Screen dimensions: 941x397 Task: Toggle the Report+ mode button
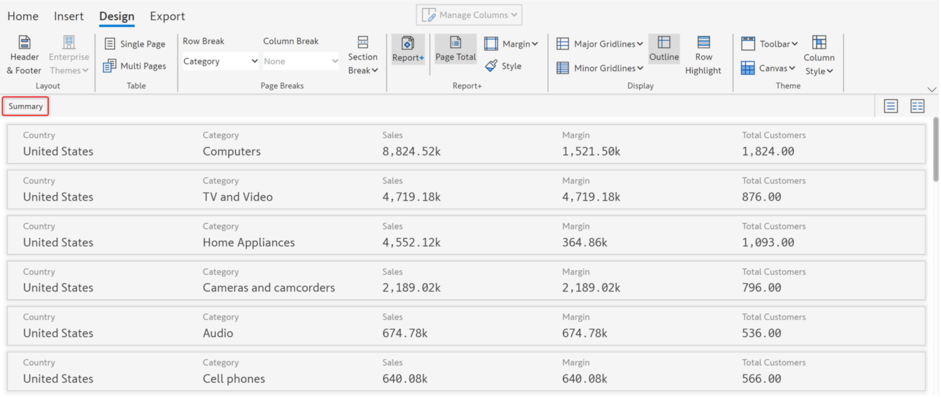pyautogui.click(x=408, y=50)
